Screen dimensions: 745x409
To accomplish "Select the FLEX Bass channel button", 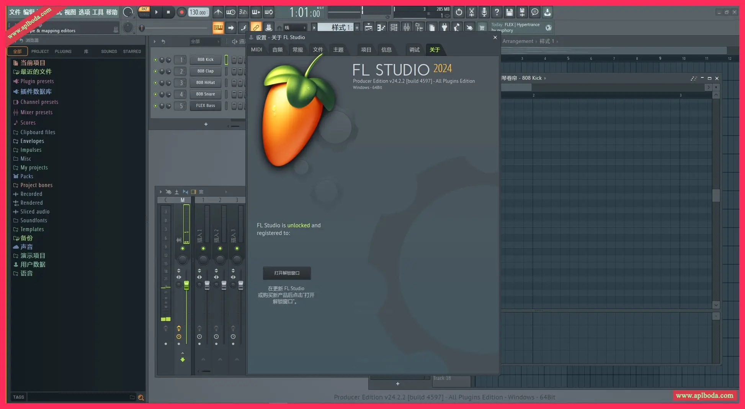I will [x=206, y=106].
